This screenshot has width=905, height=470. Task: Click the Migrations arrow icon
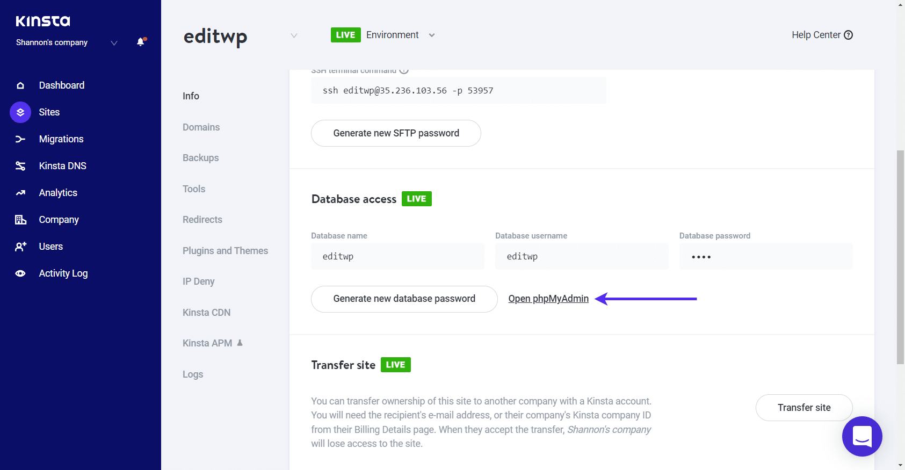(20, 139)
